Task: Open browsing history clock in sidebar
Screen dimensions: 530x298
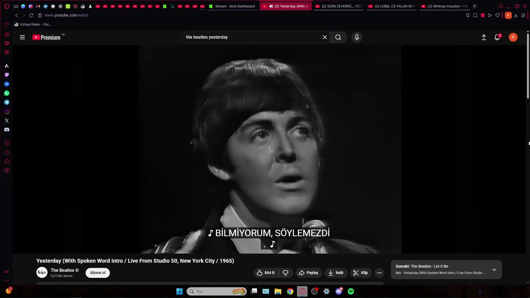Action: (7, 152)
